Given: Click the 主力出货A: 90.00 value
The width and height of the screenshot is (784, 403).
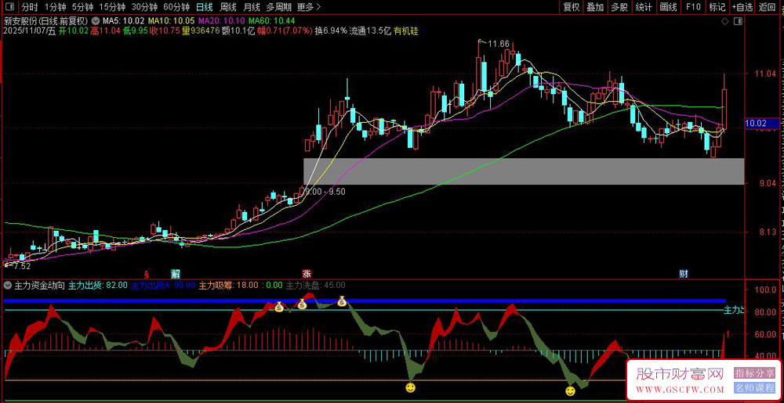Looking at the screenshot, I should [163, 286].
